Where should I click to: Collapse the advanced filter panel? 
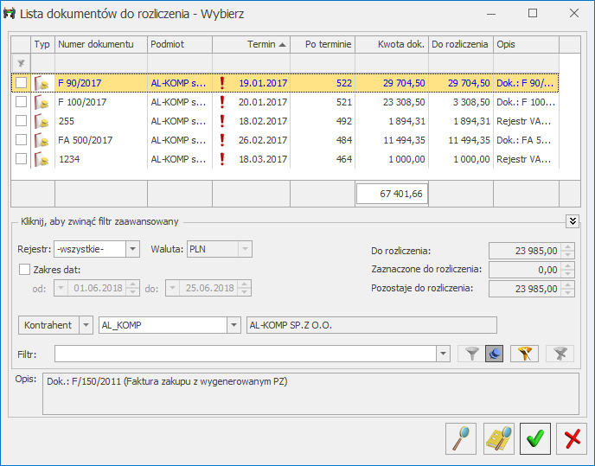pyautogui.click(x=573, y=220)
